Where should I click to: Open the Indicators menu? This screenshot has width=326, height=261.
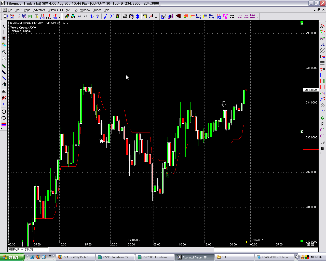(39, 10)
